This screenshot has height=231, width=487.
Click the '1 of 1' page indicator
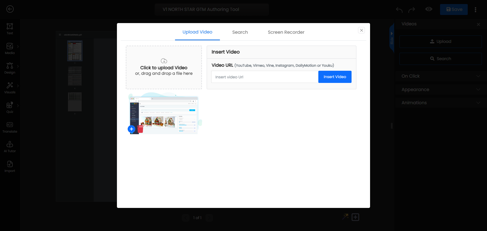(x=197, y=218)
